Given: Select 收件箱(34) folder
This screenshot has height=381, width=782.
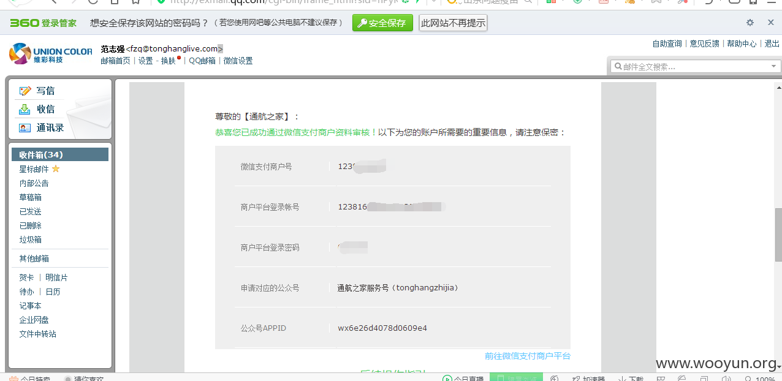Looking at the screenshot, I should (60, 154).
